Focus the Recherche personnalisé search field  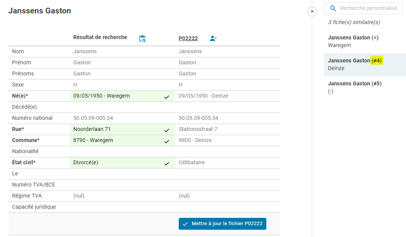click(363, 8)
